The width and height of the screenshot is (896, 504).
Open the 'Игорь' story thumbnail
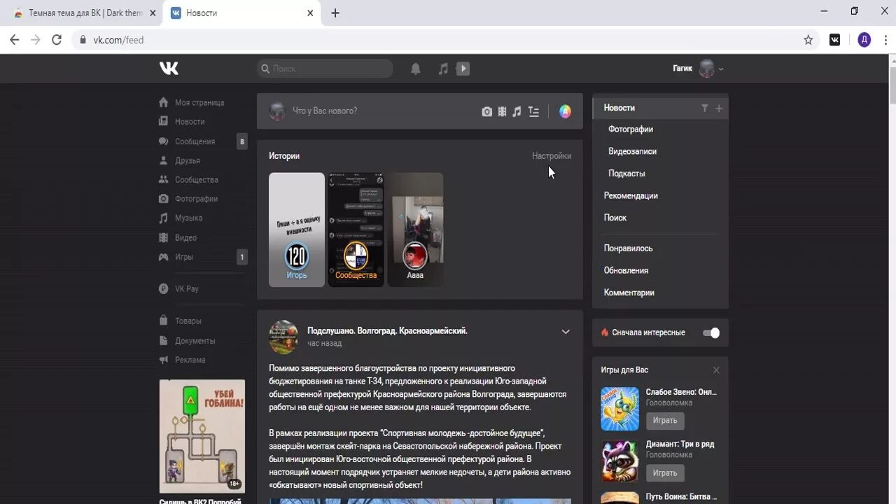click(x=297, y=230)
